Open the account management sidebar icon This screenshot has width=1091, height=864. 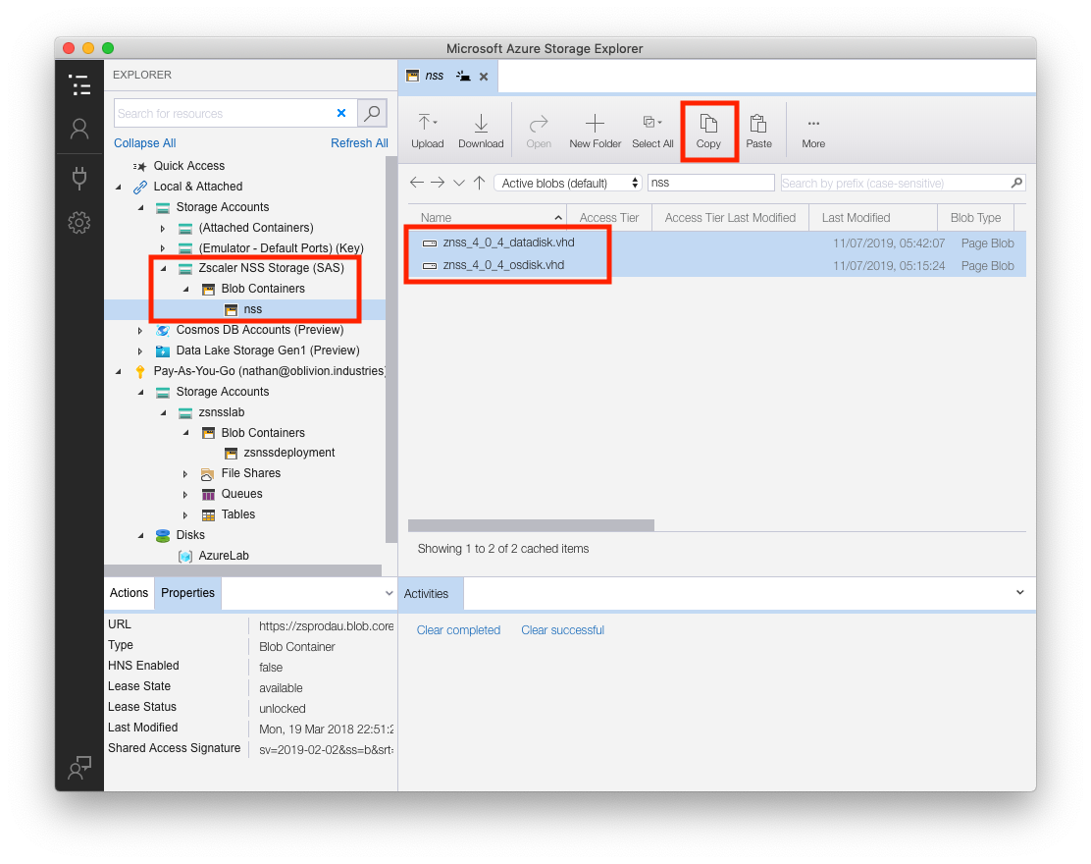[x=79, y=129]
